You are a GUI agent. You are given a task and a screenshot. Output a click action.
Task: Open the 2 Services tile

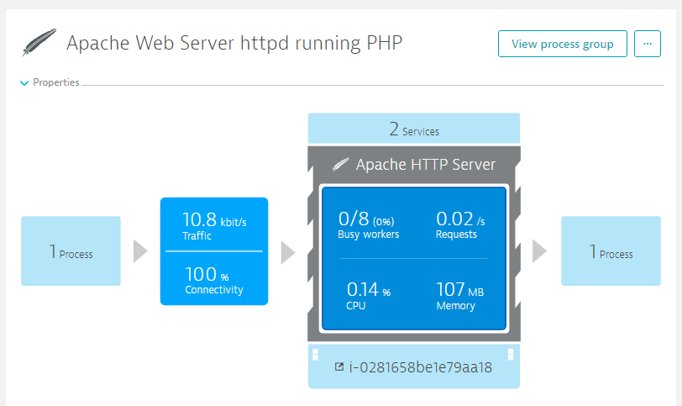(x=414, y=129)
